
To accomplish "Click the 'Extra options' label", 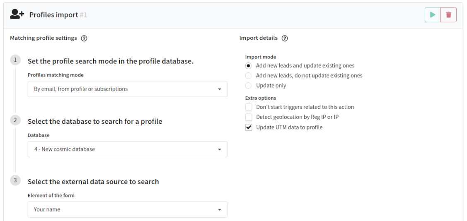I will 261,98.
